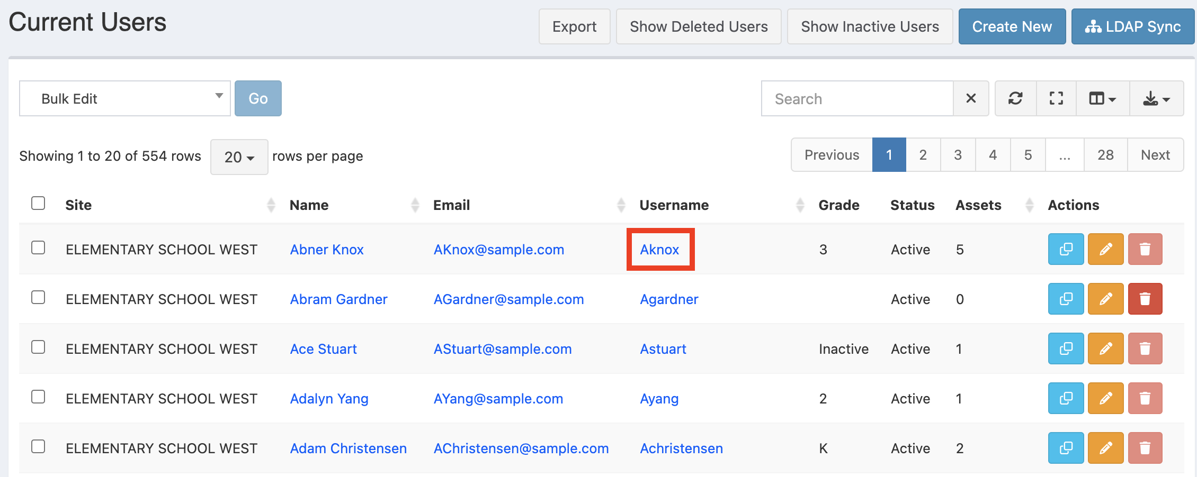Clear the search with X icon
Viewport: 1197px width, 477px height.
coord(970,98)
